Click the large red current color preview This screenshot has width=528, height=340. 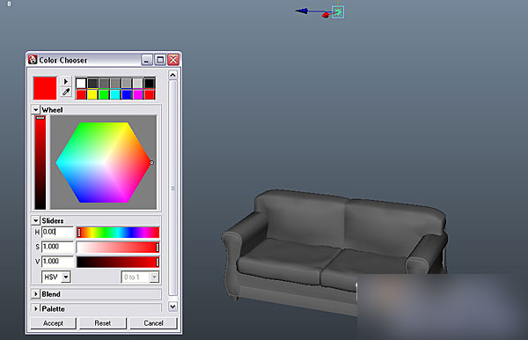click(45, 88)
